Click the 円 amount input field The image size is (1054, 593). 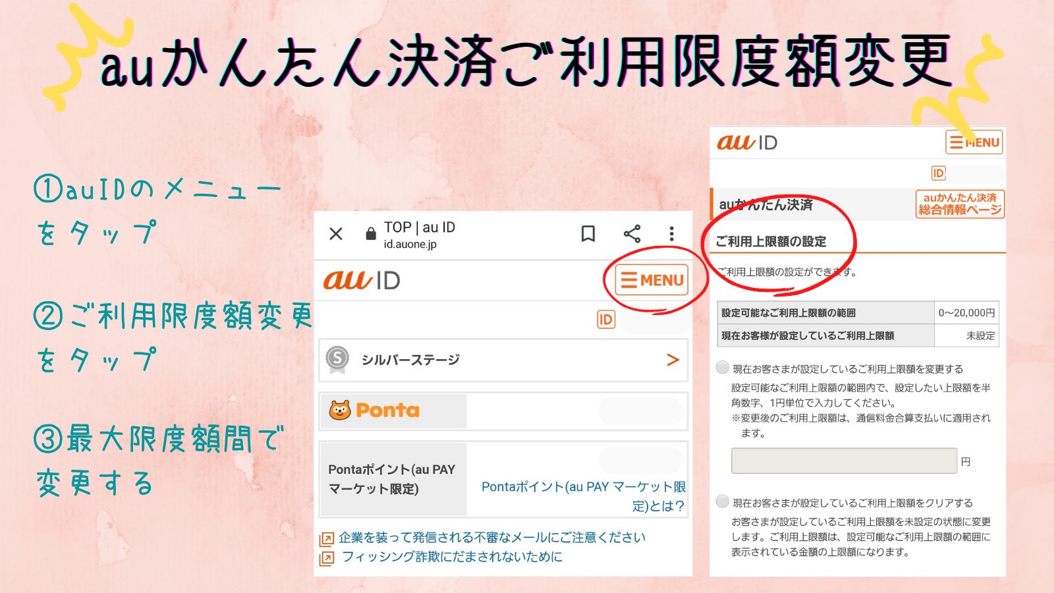pos(843,461)
